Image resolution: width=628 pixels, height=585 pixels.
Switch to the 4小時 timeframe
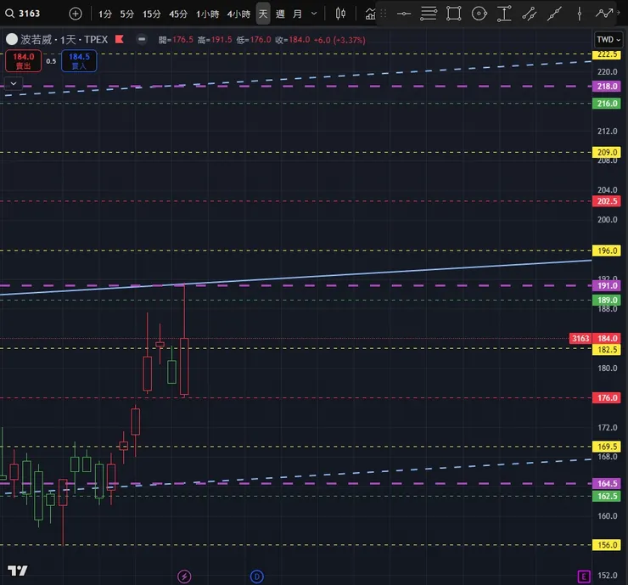238,14
